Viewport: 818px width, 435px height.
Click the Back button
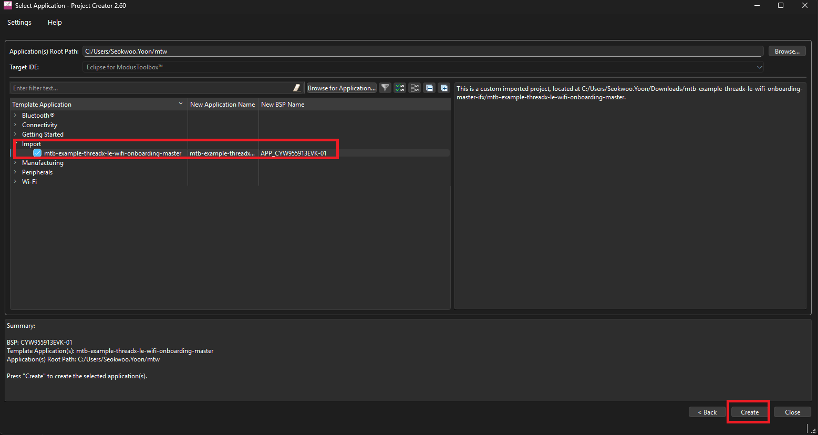(707, 412)
